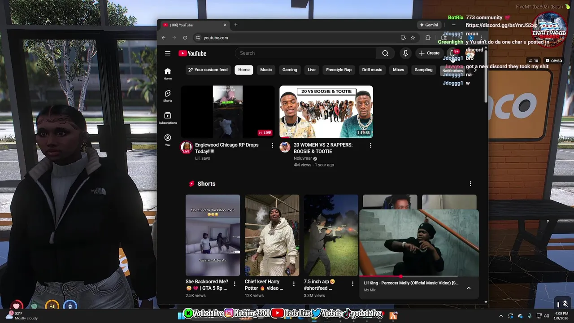Viewport: 574px width, 323px height.
Task: Open the Chrome three-dot menu
Action: [x=482, y=38]
